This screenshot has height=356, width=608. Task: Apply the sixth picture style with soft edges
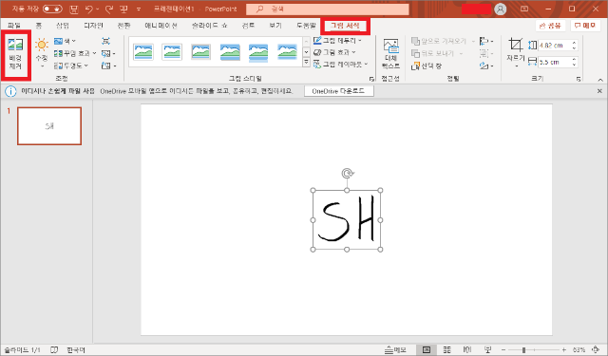pos(287,52)
